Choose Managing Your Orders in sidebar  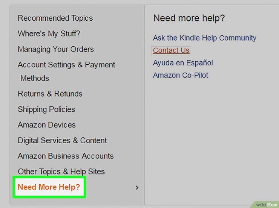coord(56,49)
